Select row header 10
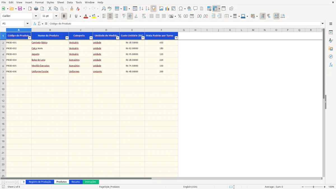Image resolution: width=336 pixels, height=189 pixels. 3,89
